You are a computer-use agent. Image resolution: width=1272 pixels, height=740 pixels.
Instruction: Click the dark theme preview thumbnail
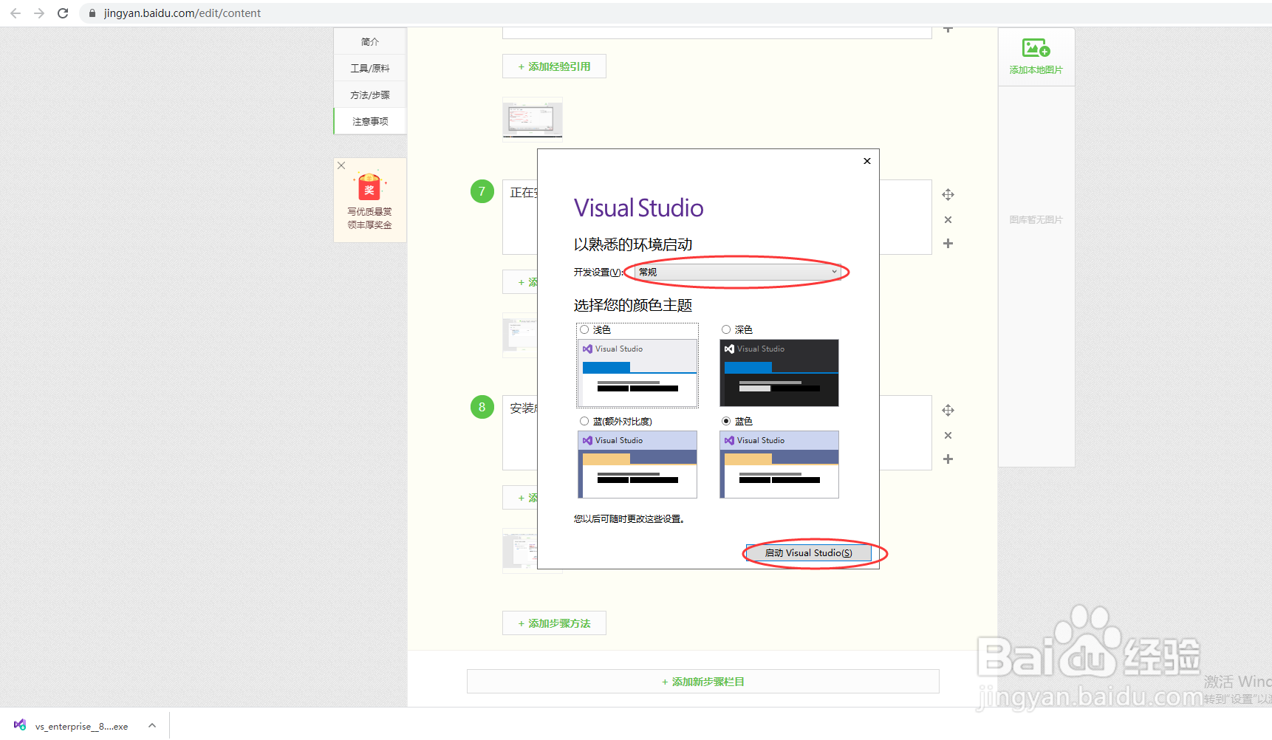coord(779,373)
